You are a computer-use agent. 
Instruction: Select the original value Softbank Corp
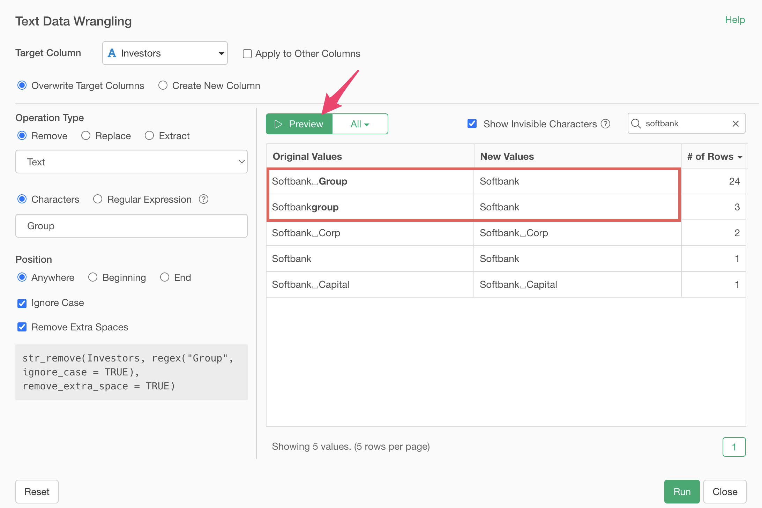[x=306, y=233]
